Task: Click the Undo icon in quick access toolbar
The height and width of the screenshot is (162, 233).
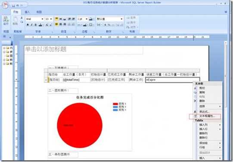Action: coord(18,6)
